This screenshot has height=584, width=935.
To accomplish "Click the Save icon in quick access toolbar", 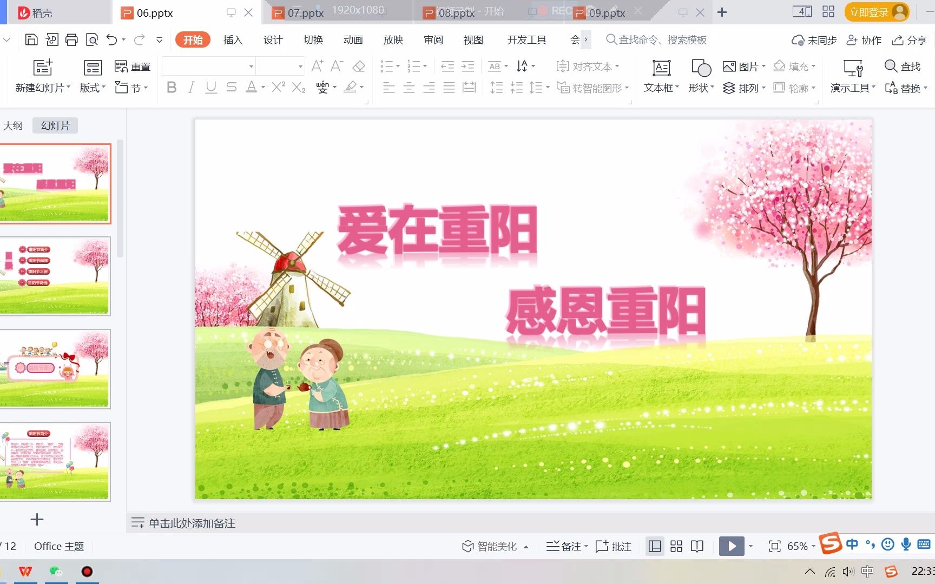I will (x=31, y=39).
